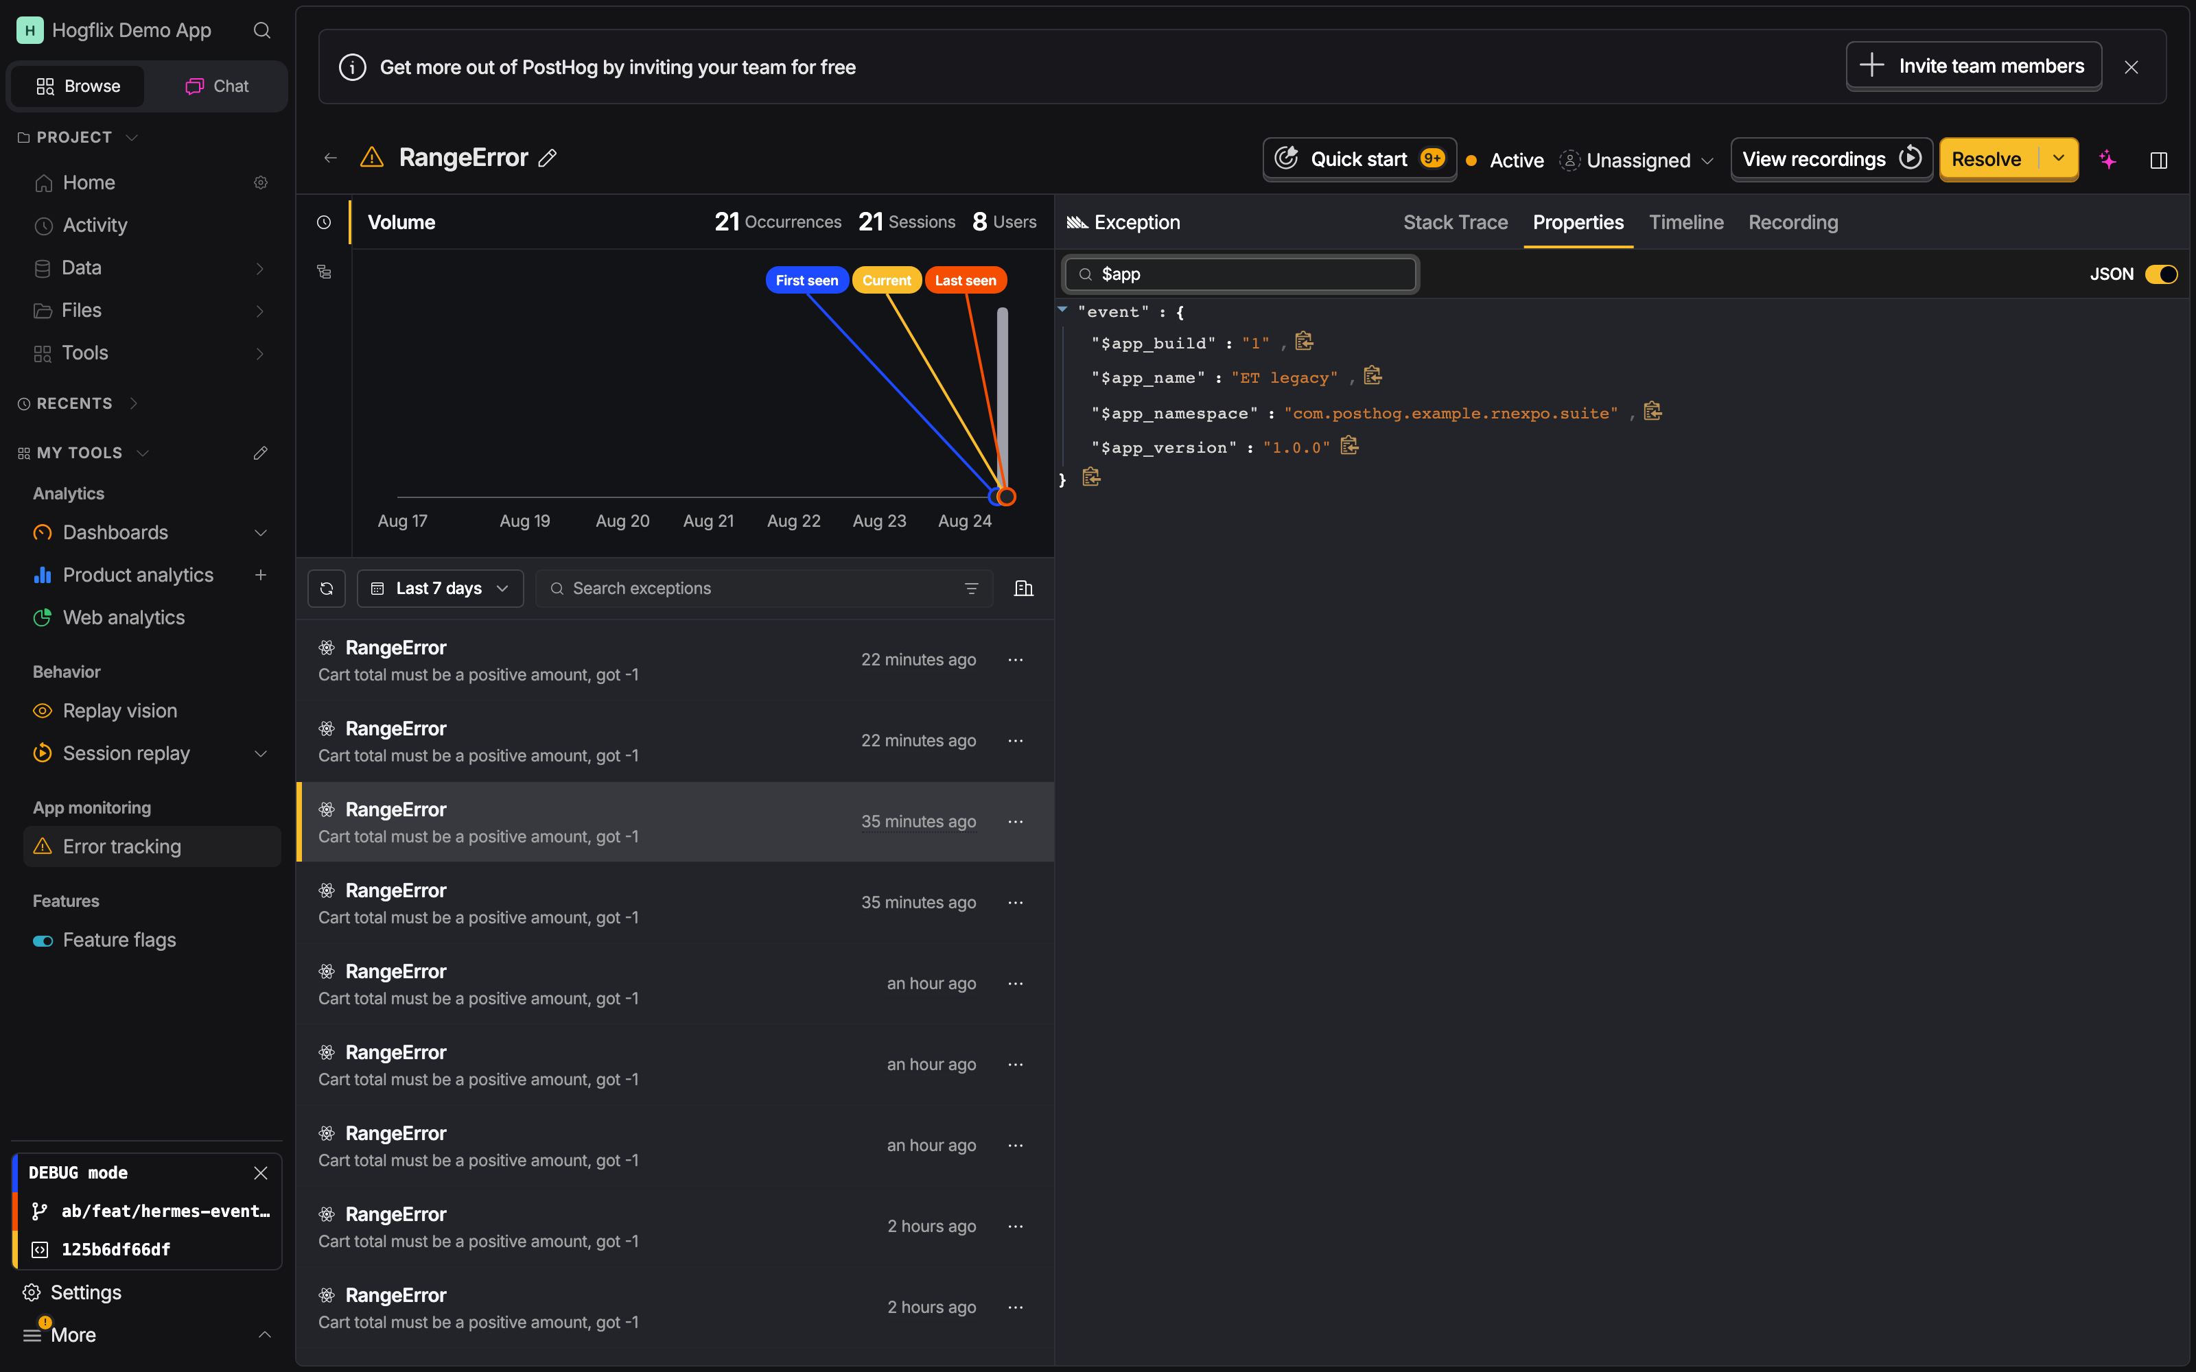This screenshot has width=2196, height=1372.
Task: Open the Resolve button dropdown arrow
Action: coord(2059,158)
